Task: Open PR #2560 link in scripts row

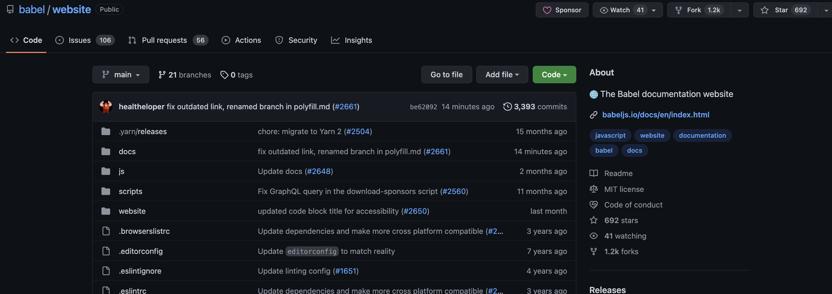Action: pos(454,191)
